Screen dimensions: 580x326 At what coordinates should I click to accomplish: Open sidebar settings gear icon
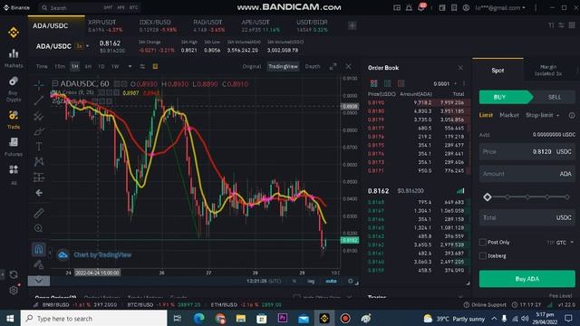click(14, 290)
